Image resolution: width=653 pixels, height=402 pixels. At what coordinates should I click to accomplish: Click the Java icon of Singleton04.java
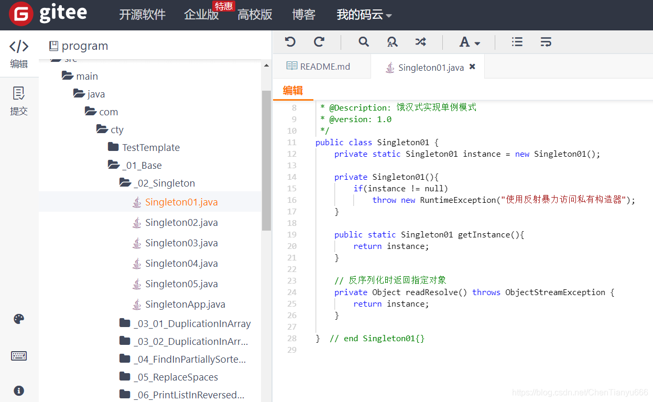[137, 264]
